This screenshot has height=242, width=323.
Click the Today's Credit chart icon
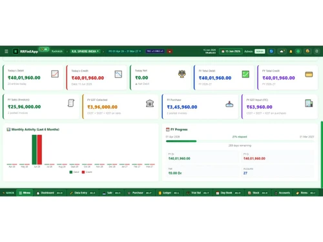(x=118, y=74)
